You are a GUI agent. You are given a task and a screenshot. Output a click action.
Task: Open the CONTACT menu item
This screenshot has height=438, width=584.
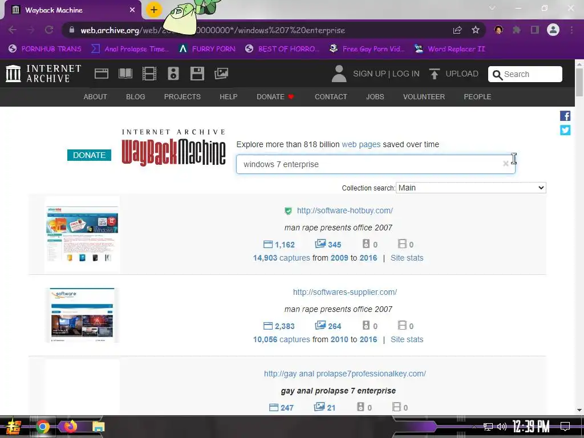[x=331, y=97]
